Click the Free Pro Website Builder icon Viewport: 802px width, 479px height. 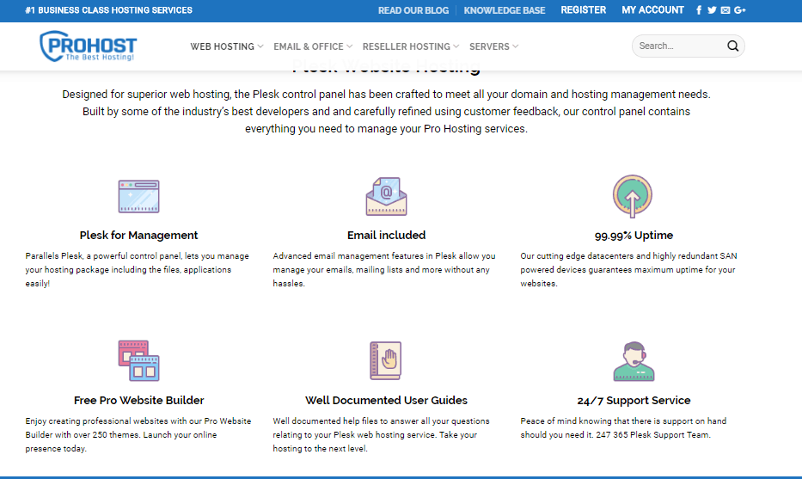138,361
